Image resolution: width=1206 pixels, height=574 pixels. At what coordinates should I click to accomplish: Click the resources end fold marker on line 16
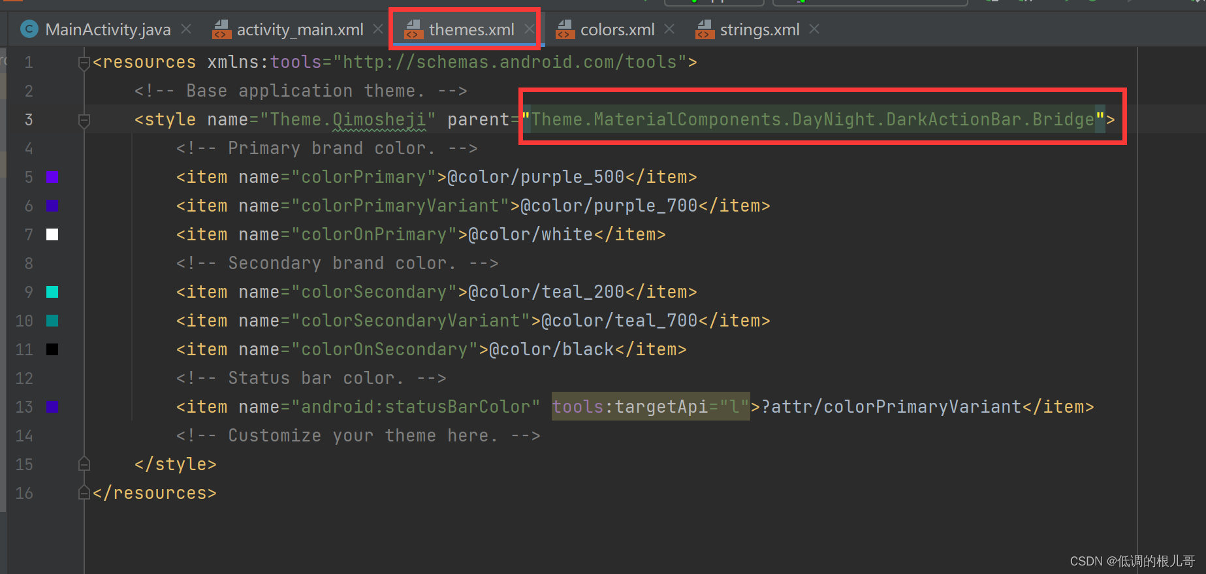[84, 492]
